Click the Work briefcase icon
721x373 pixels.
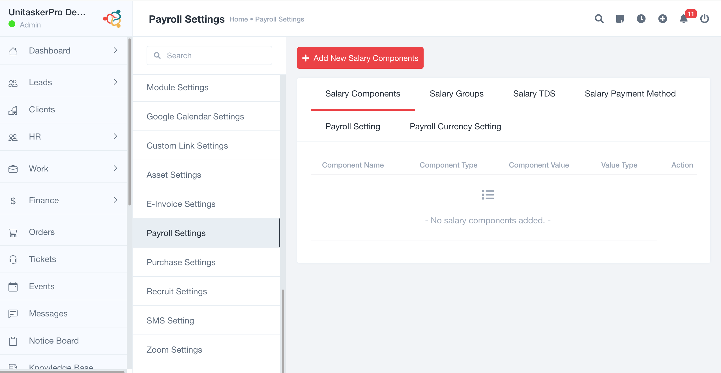13,169
